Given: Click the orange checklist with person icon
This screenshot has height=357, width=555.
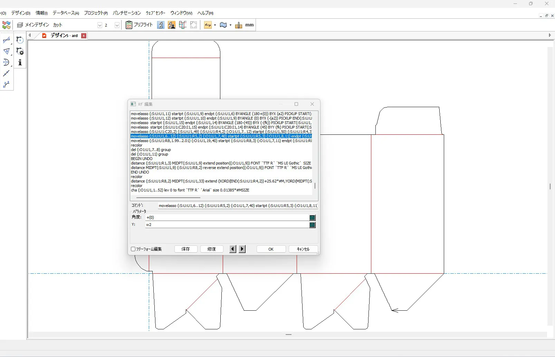Looking at the screenshot, I should pos(172,25).
